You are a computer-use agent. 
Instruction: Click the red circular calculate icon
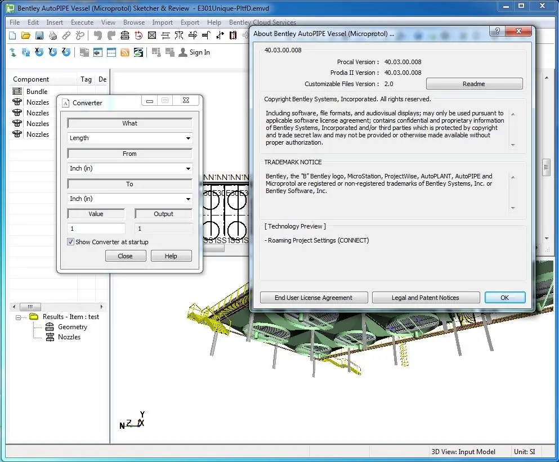(x=138, y=35)
